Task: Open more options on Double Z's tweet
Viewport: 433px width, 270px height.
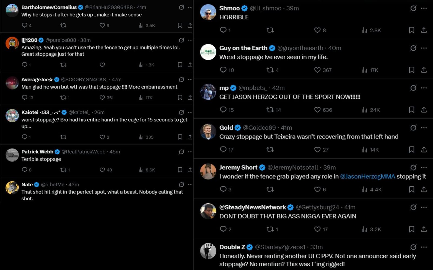Action: 424,247
